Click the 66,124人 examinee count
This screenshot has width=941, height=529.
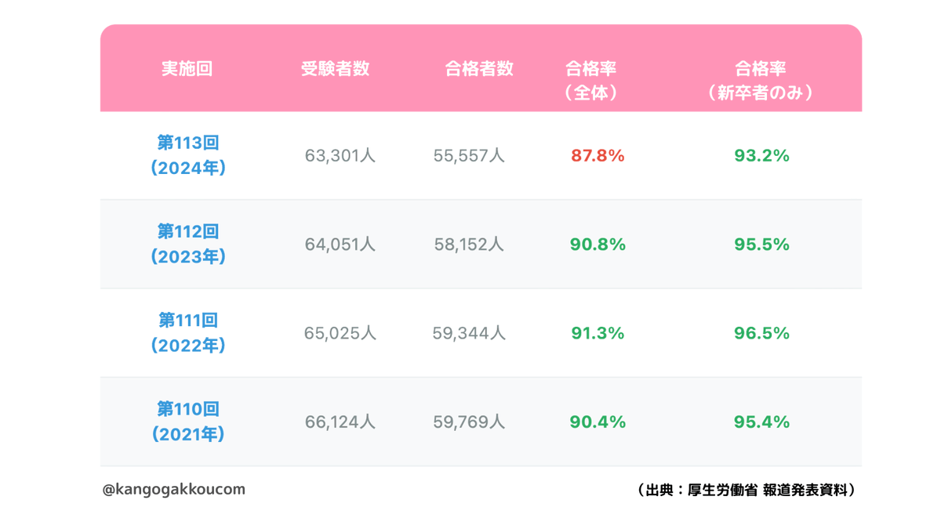point(340,422)
